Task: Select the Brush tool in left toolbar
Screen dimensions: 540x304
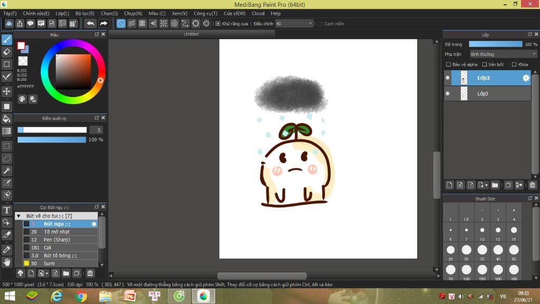Action: (x=6, y=40)
